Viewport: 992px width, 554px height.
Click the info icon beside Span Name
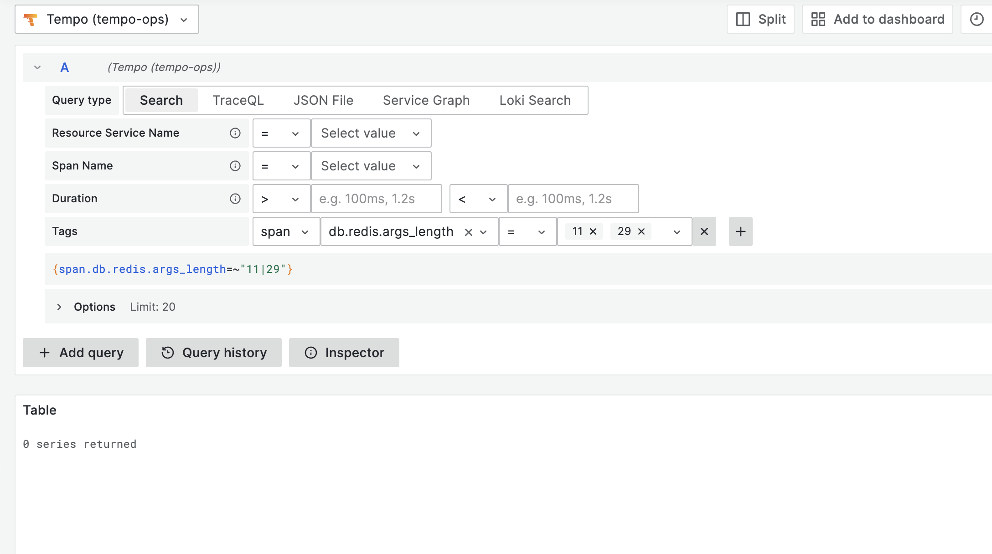[x=235, y=166]
